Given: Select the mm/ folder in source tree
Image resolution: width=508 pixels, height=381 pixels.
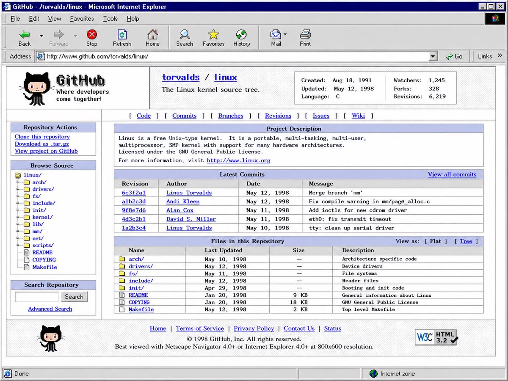Looking at the screenshot, I should tap(37, 232).
